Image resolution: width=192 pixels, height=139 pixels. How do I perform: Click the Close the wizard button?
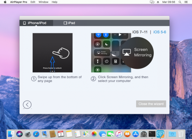(x=151, y=104)
